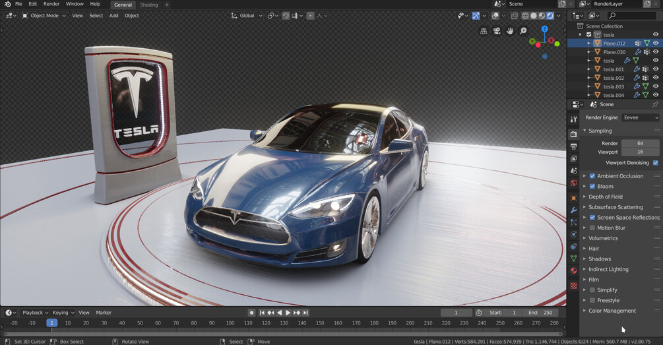Toggle X-ray display in the viewport header
This screenshot has width=663, height=345.
(514, 16)
